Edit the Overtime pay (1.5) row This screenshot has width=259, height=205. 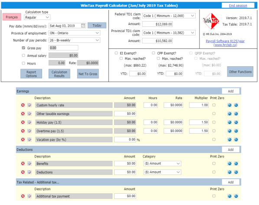click(x=30, y=131)
